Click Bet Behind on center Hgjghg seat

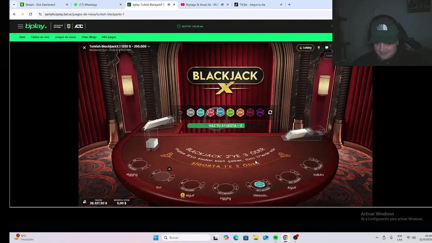225,193
